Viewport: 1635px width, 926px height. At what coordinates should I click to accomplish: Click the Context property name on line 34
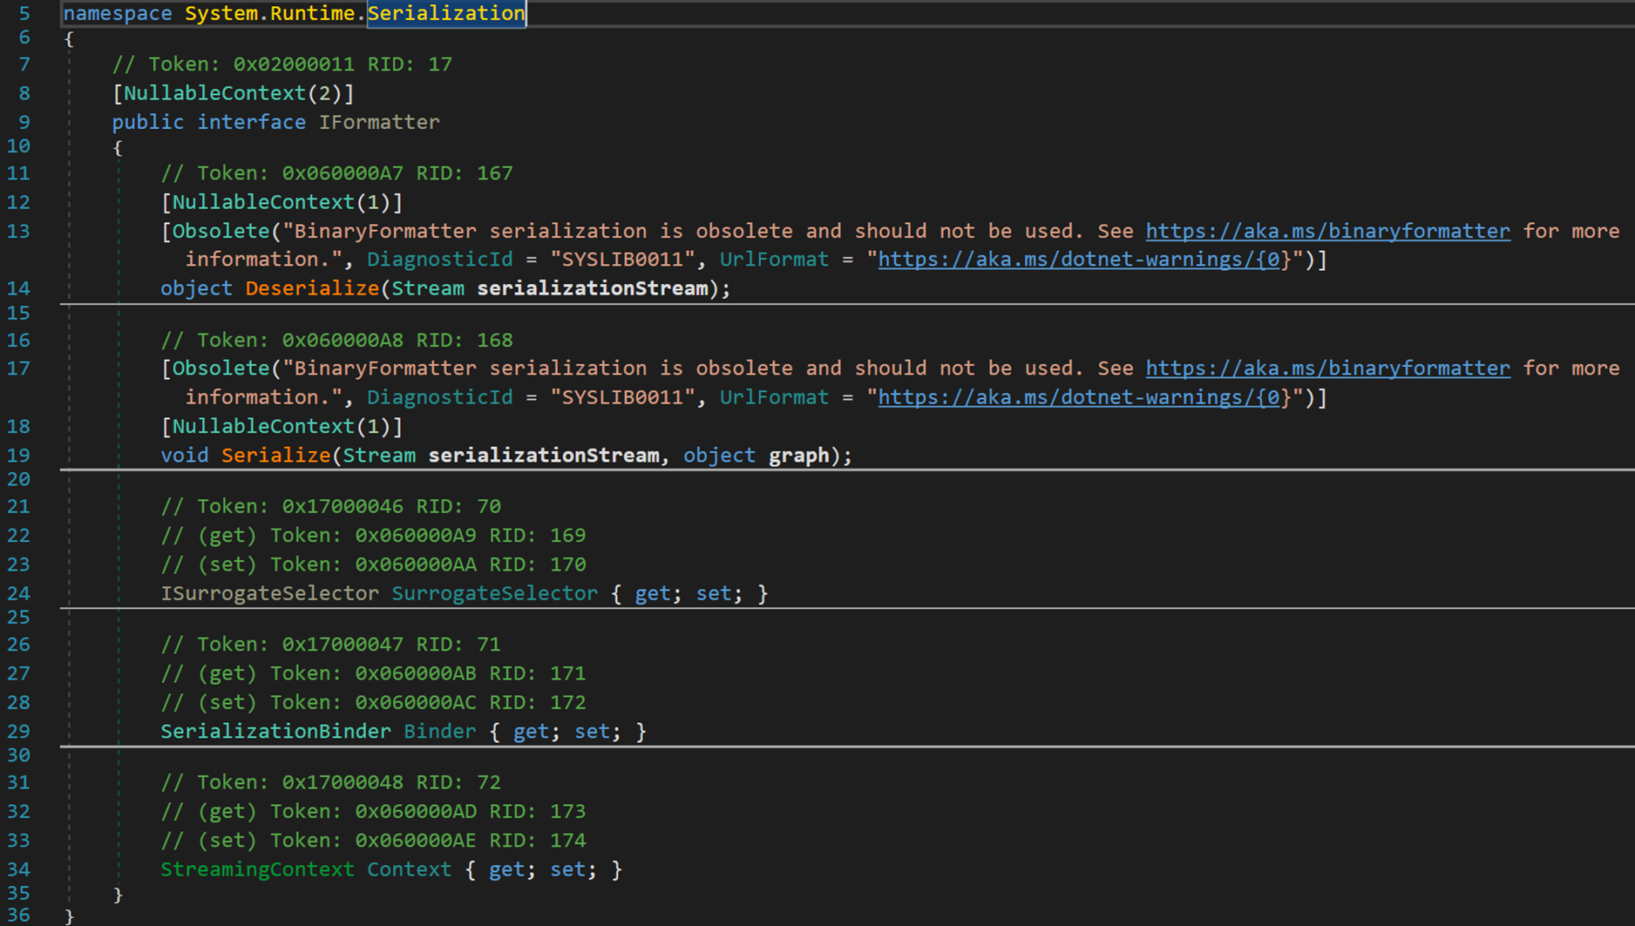click(410, 869)
